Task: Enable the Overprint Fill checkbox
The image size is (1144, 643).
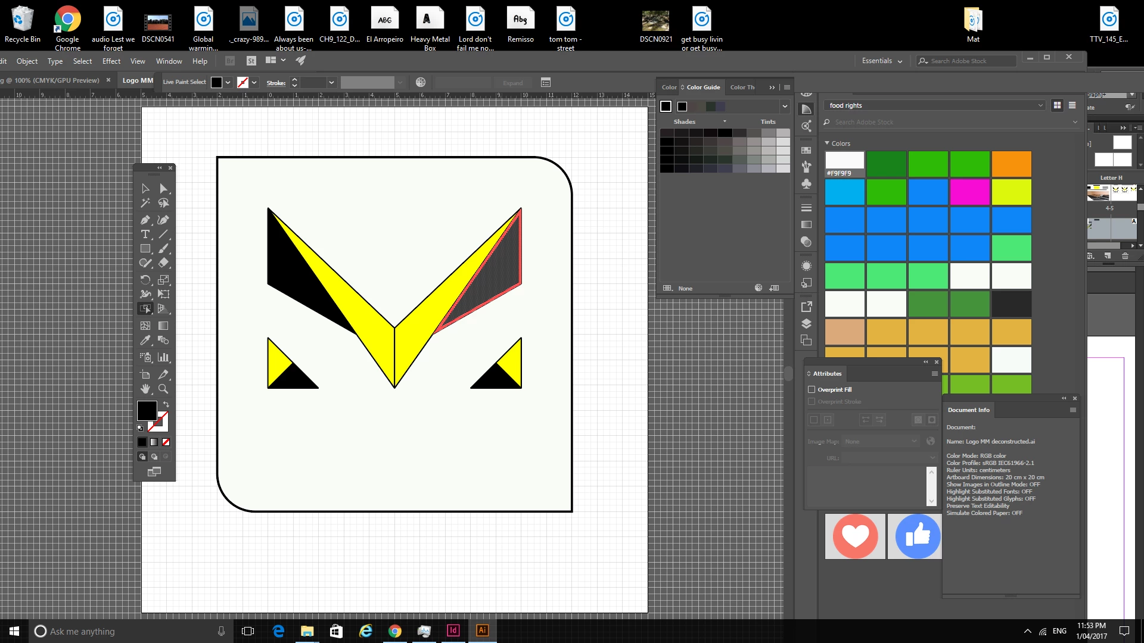Action: pos(812,389)
